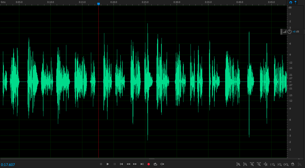Click Zoom Out Amplitude icon

point(245,164)
